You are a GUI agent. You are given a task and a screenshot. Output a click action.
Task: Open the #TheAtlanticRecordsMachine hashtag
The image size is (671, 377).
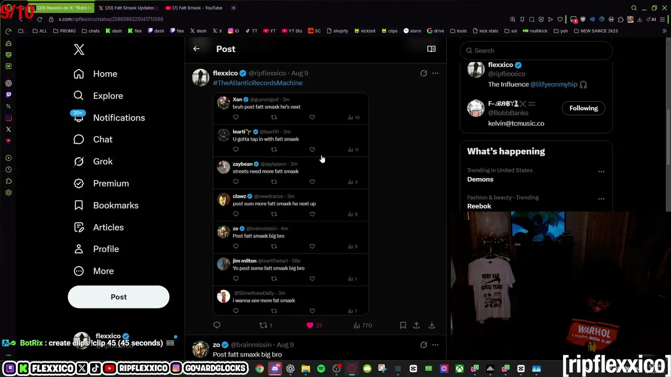[x=257, y=83]
